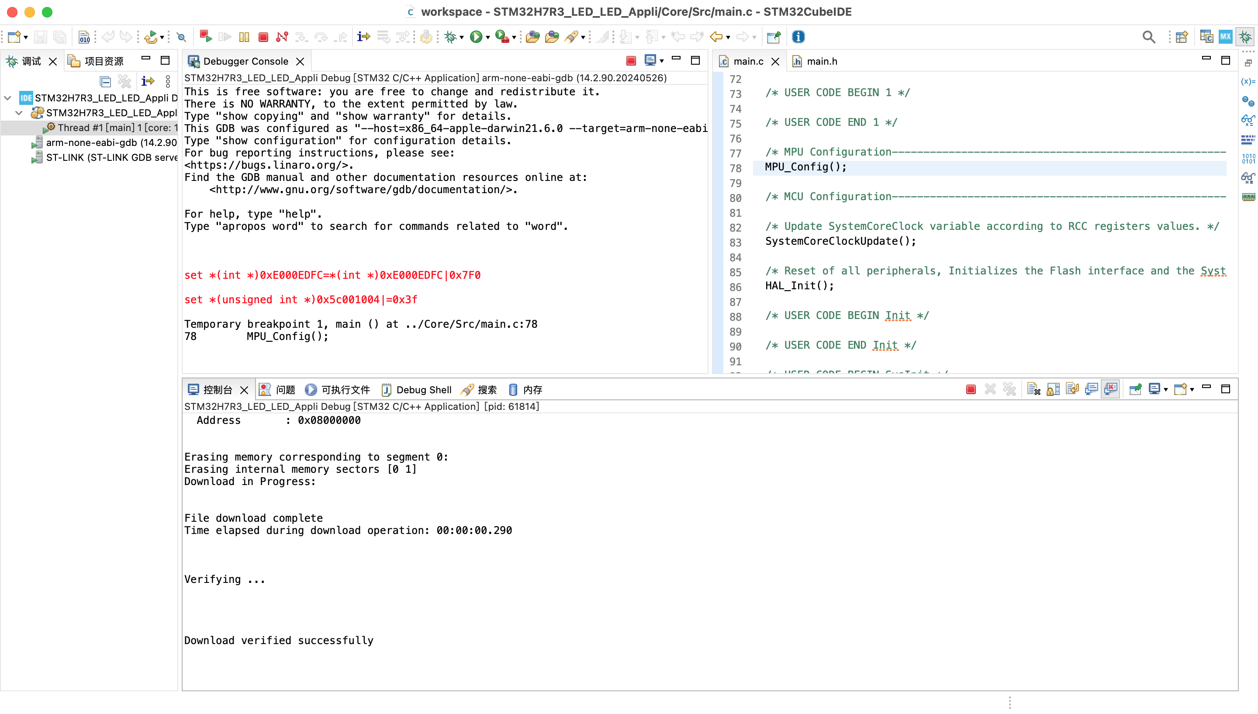Open the dropdown next to the Debug bug icon

coord(462,37)
